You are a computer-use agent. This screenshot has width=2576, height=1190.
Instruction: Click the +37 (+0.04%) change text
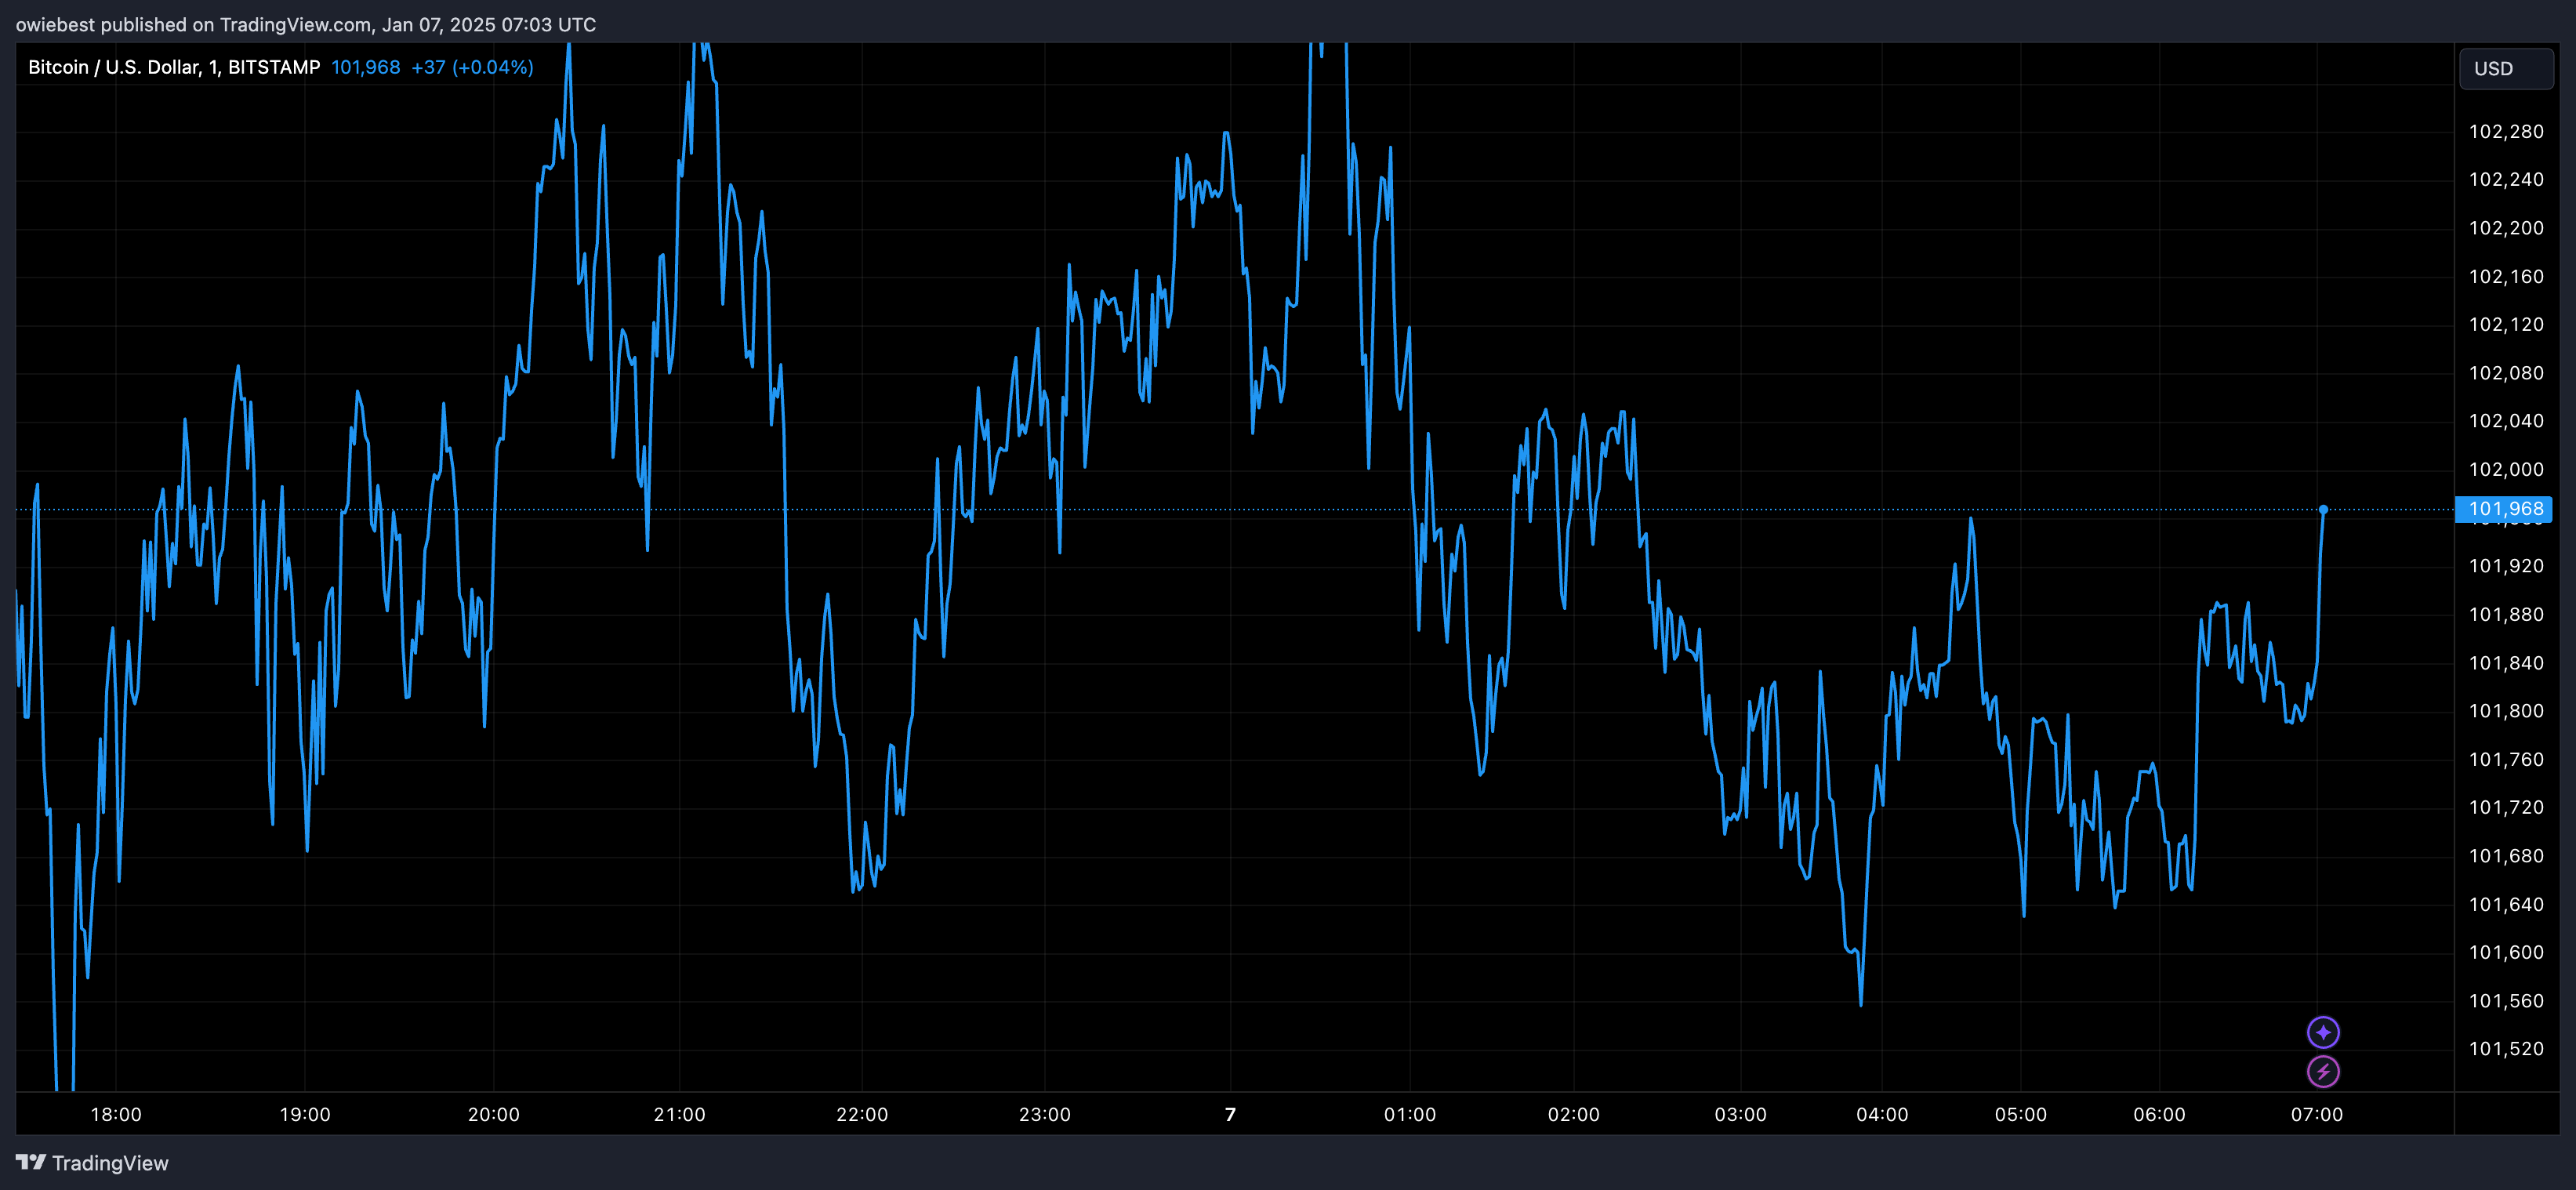(x=472, y=67)
